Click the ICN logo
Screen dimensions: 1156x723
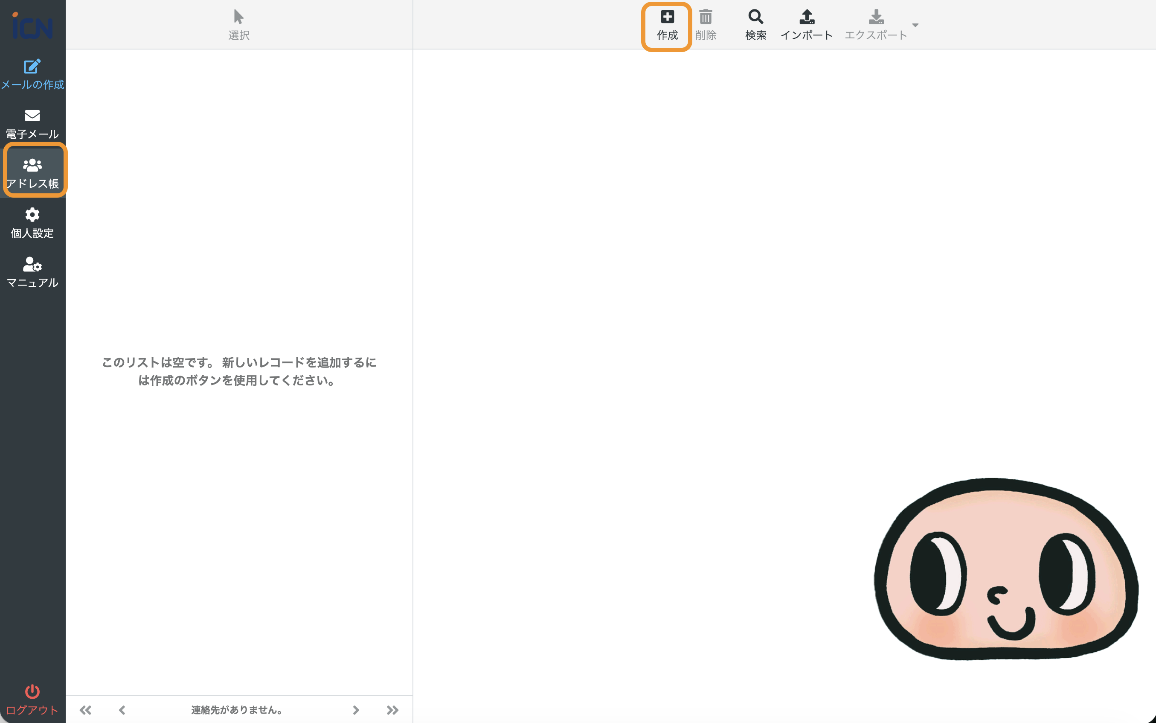(x=32, y=26)
